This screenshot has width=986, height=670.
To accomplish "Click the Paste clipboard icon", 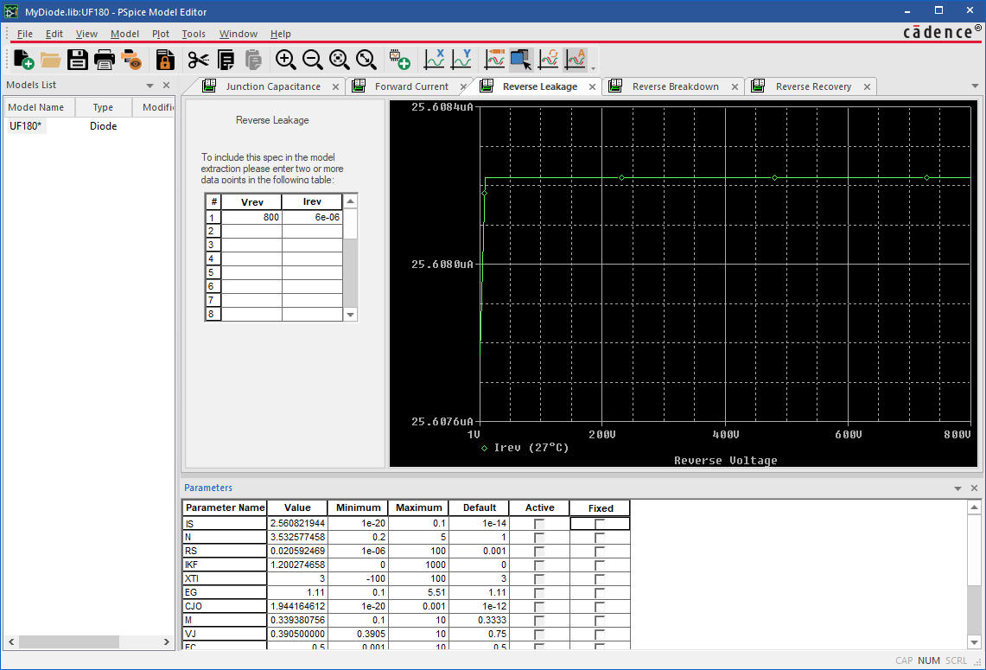I will (x=253, y=60).
